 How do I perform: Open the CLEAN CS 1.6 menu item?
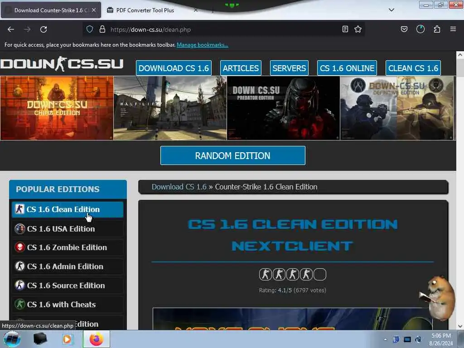[x=413, y=68]
